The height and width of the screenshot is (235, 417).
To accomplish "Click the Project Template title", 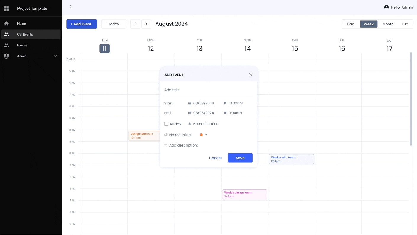I will (32, 9).
